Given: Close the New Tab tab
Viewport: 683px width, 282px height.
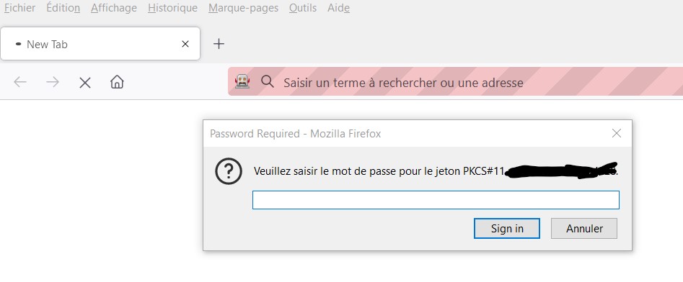Looking at the screenshot, I should click(x=185, y=44).
